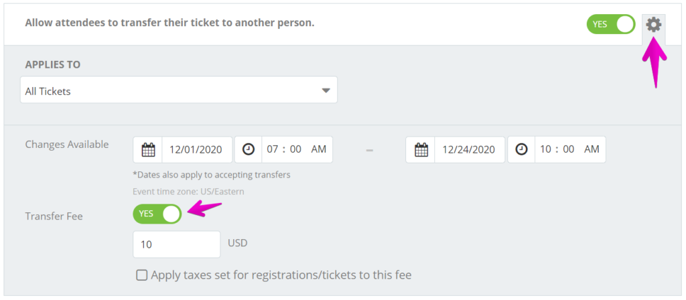Click the Apply taxes label text
The image size is (686, 300).
click(x=281, y=275)
